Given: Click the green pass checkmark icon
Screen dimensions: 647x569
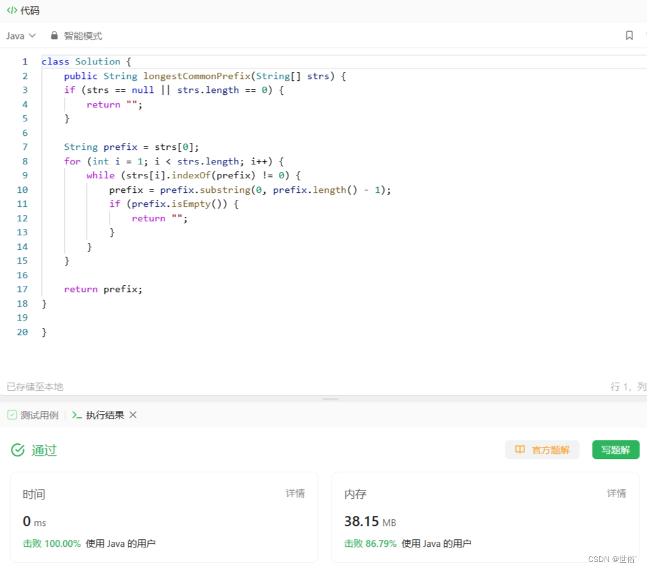Looking at the screenshot, I should coord(18,450).
